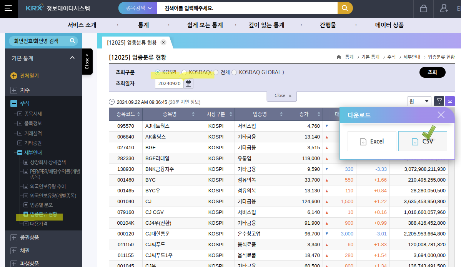461x267 pixels.
Task: Open the 종목검색 dropdown
Action: click(x=138, y=8)
